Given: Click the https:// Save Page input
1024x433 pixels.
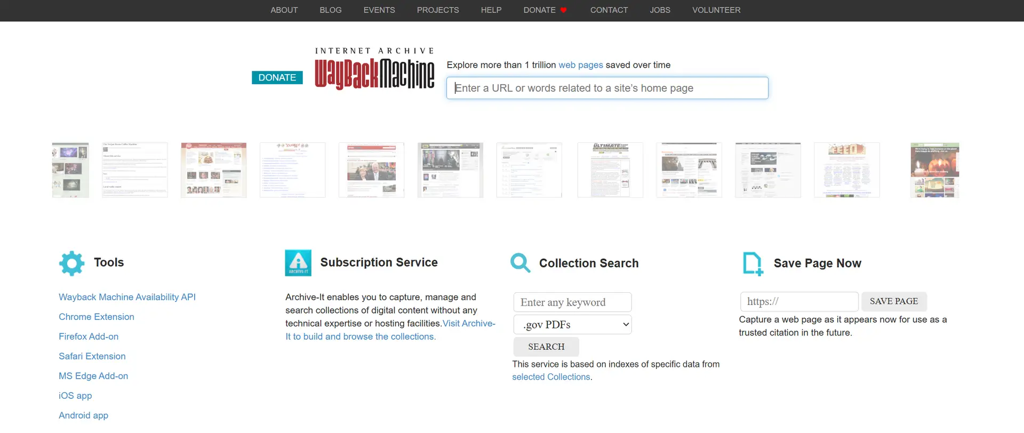Looking at the screenshot, I should point(799,301).
